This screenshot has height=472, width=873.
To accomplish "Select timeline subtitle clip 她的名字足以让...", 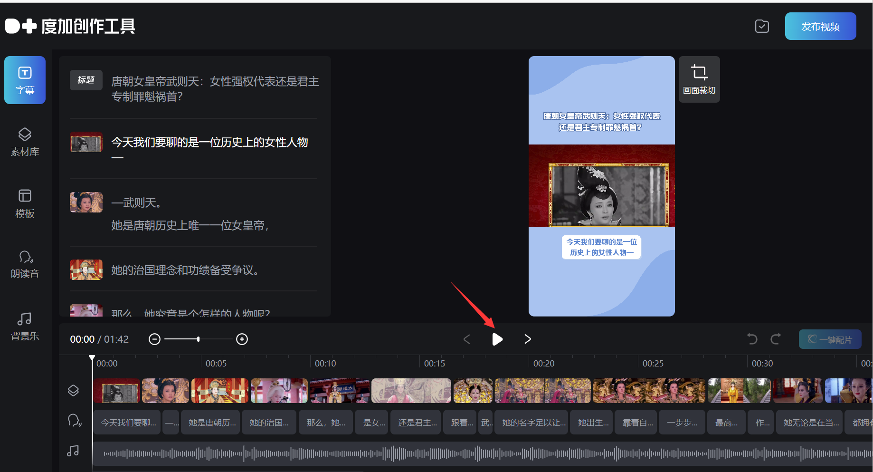I will coord(532,422).
